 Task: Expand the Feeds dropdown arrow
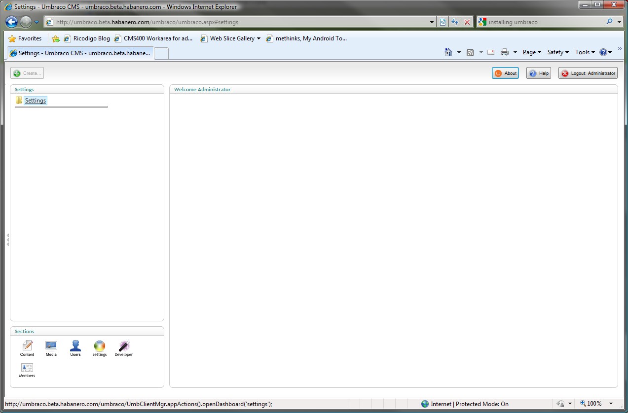coord(481,52)
